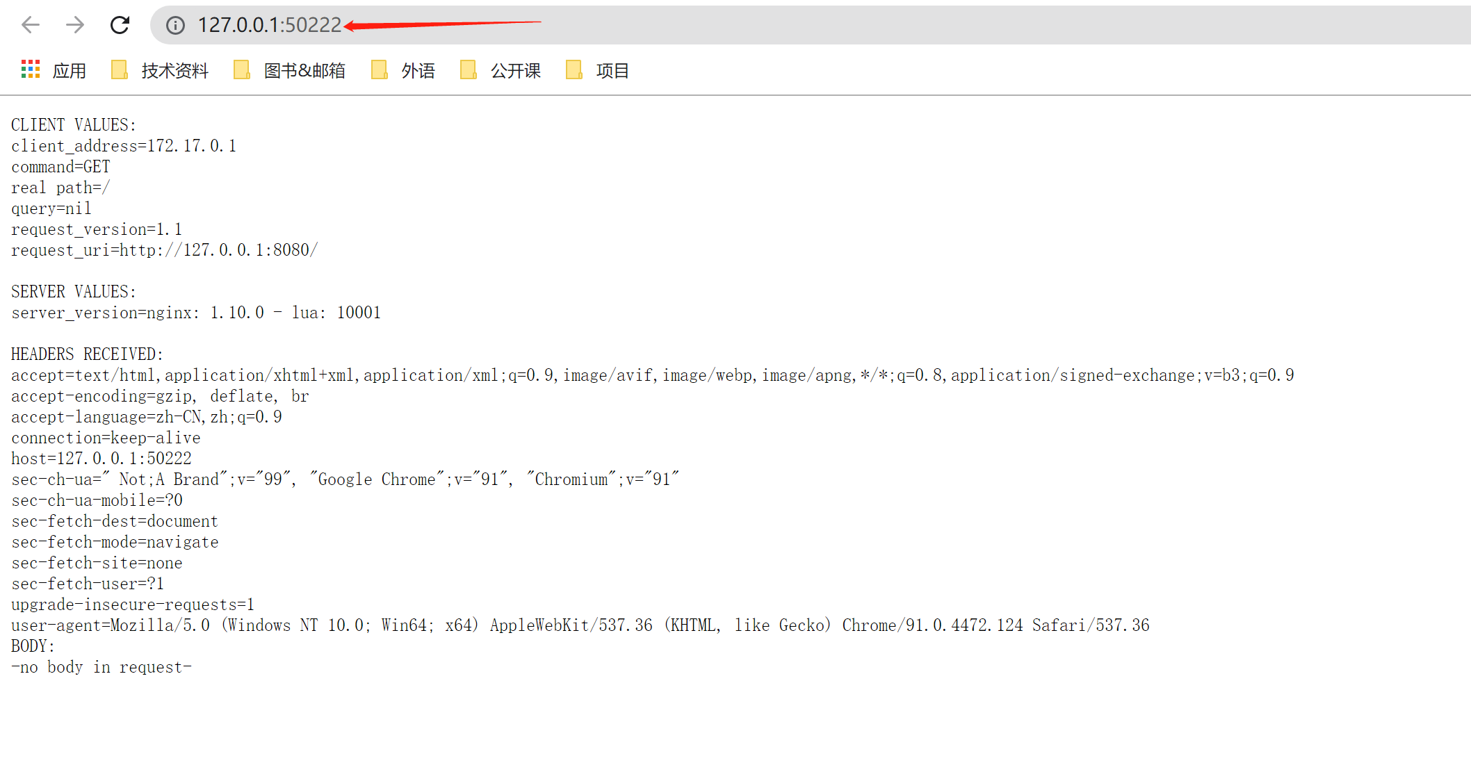The height and width of the screenshot is (781, 1471).
Task: Click the reload page icon
Action: click(120, 25)
